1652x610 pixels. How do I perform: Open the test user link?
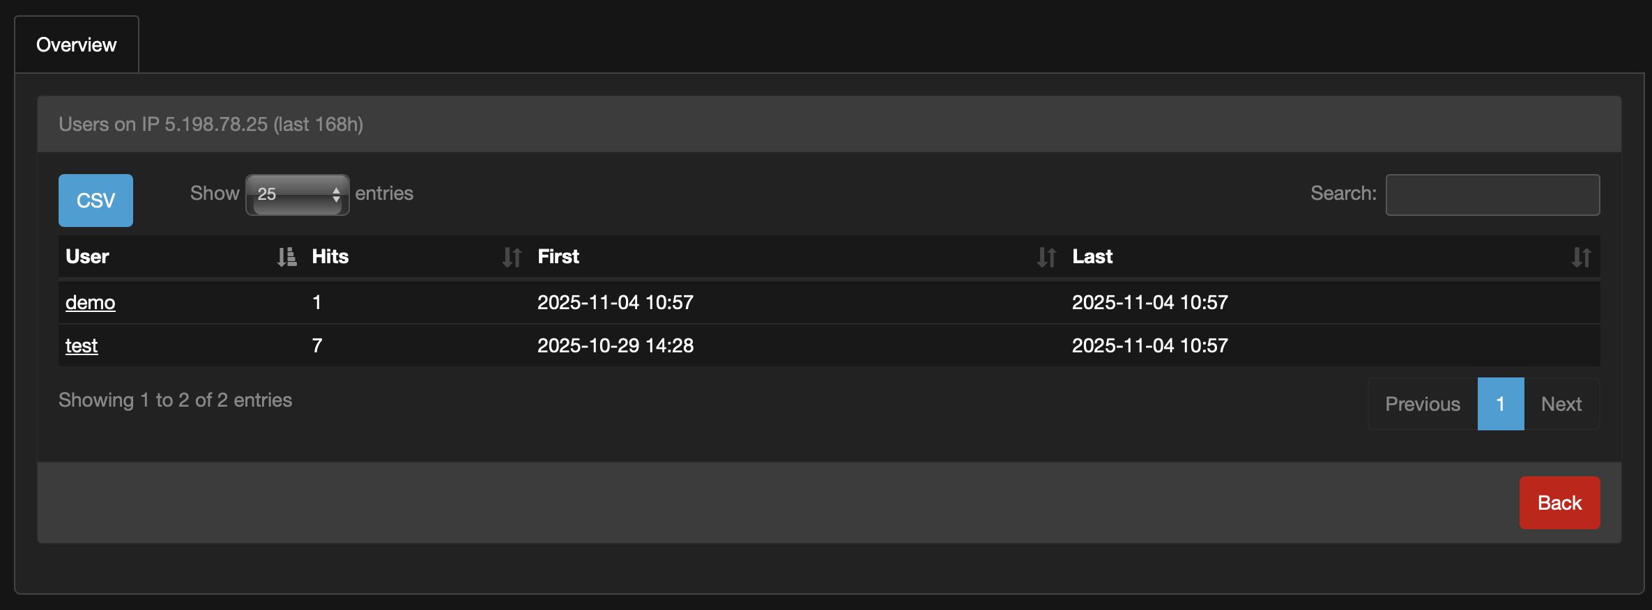(x=82, y=345)
